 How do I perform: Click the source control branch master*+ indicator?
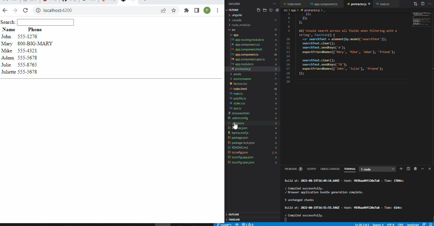point(225,224)
